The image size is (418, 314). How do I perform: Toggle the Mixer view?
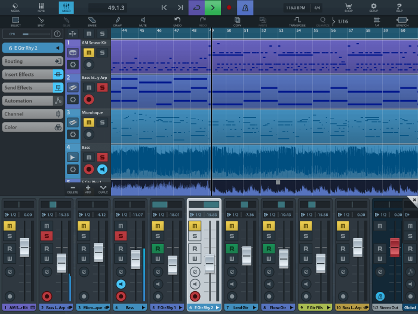tap(66, 7)
